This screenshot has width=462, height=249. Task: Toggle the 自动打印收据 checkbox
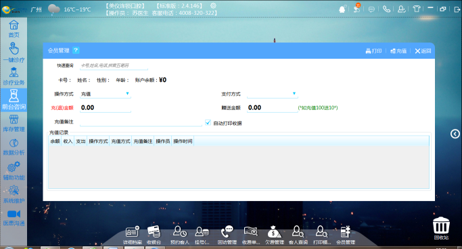pos(208,123)
